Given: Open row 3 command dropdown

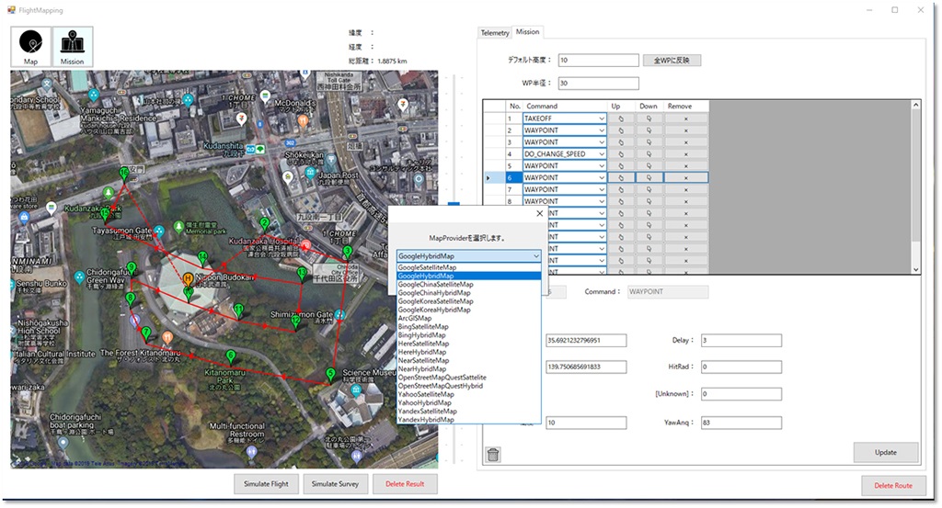Looking at the screenshot, I should pos(601,142).
